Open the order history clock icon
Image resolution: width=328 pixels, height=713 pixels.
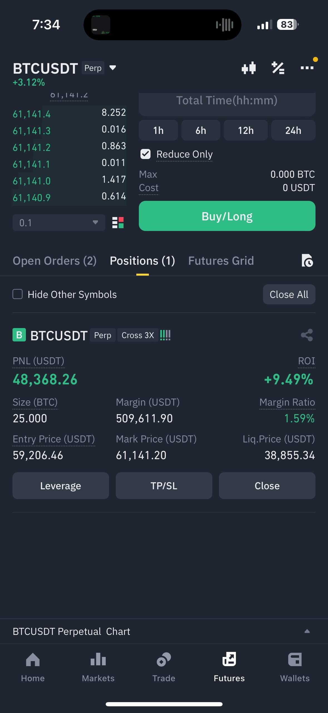307,261
